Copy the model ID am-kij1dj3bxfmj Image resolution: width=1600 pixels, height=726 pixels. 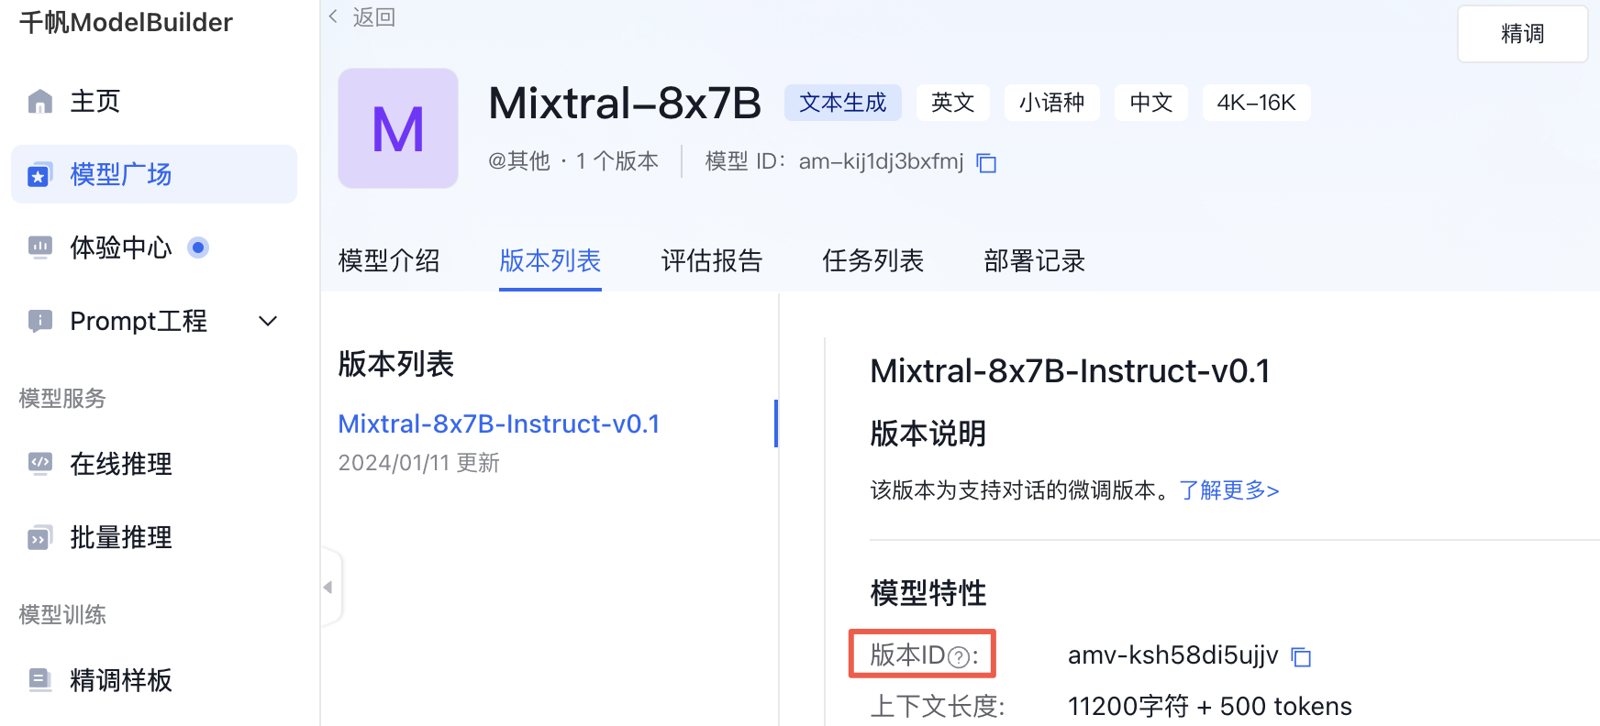click(986, 163)
